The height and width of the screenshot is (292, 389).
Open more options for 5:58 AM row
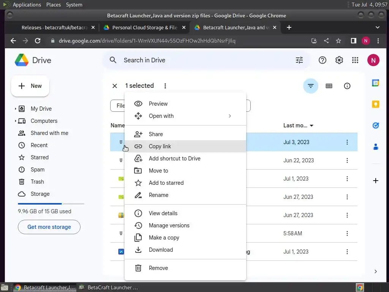coord(347,233)
